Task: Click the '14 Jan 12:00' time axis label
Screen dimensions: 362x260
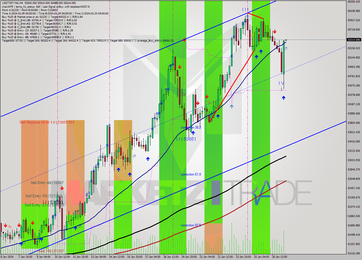Action: coord(116,257)
